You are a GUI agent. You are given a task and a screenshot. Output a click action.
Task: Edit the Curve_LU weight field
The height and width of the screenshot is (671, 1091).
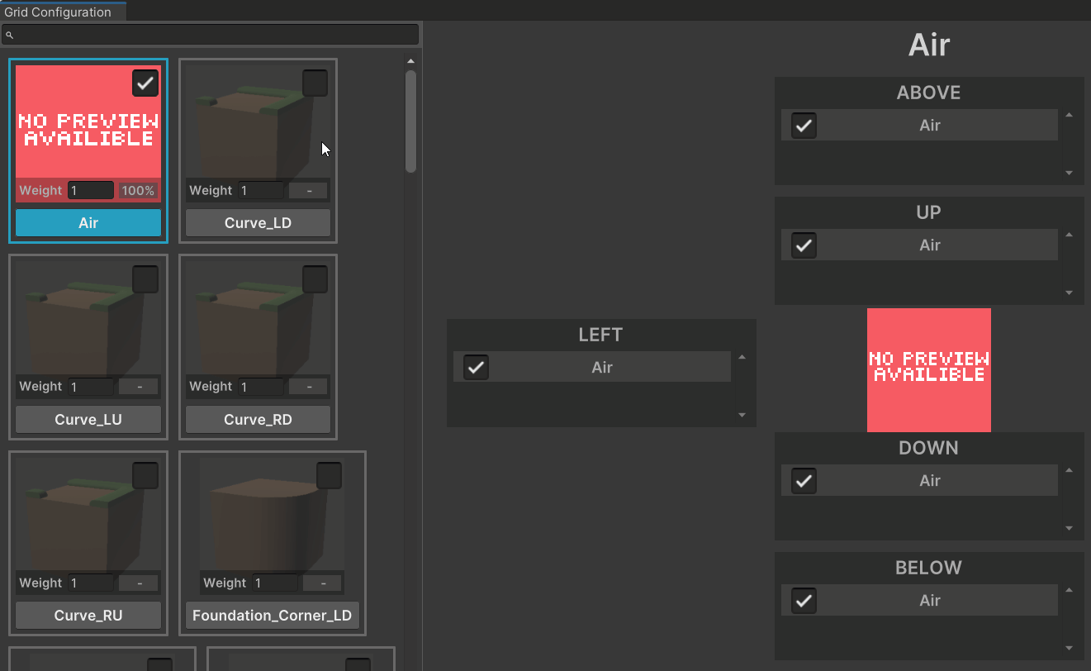[x=91, y=387]
